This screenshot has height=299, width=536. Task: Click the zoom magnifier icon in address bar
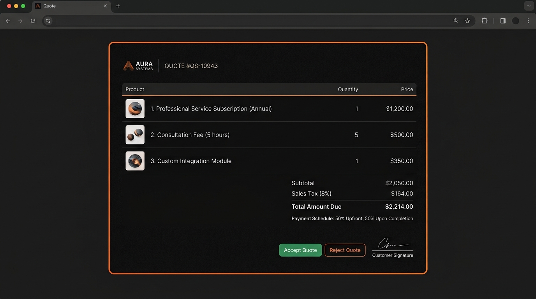coord(456,21)
